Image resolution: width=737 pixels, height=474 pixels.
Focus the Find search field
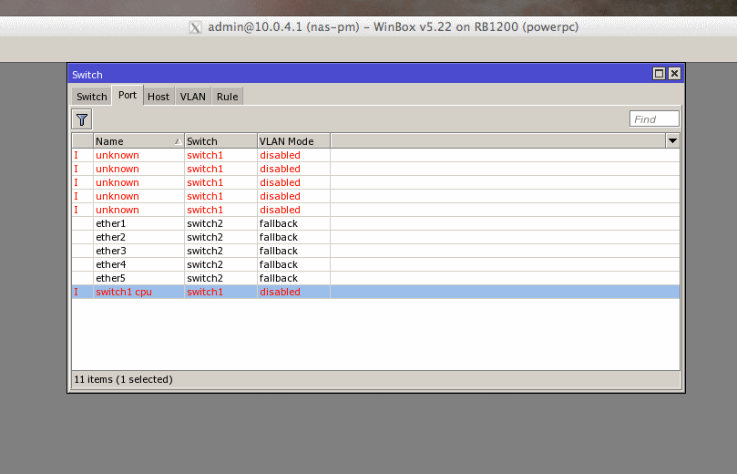(654, 119)
